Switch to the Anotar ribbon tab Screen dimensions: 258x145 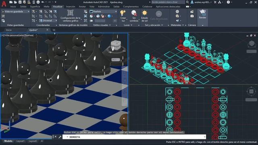point(82,6)
